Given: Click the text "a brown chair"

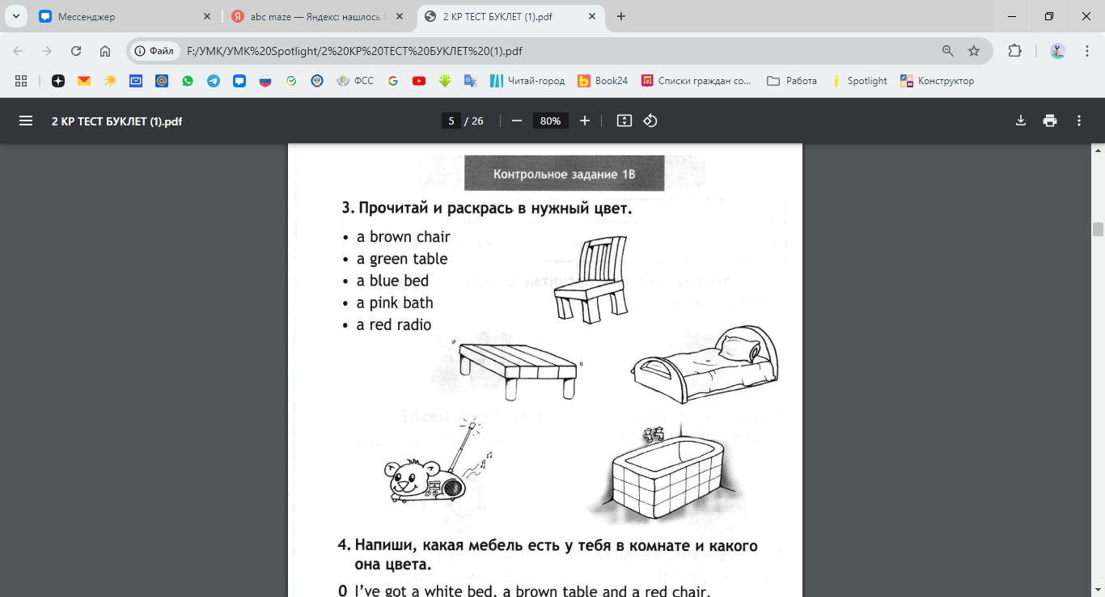Looking at the screenshot, I should click(404, 237).
